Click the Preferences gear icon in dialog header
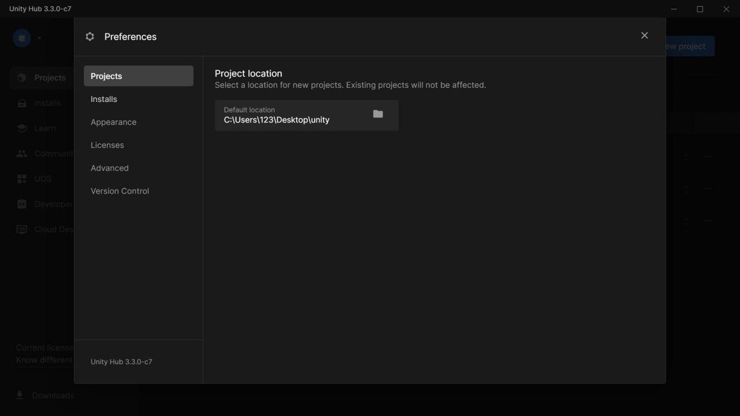The image size is (740, 416). click(90, 36)
